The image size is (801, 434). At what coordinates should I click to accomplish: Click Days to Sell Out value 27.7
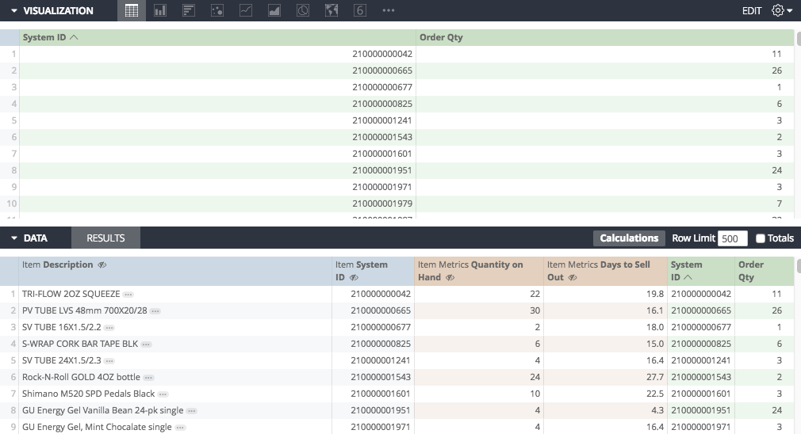(655, 377)
